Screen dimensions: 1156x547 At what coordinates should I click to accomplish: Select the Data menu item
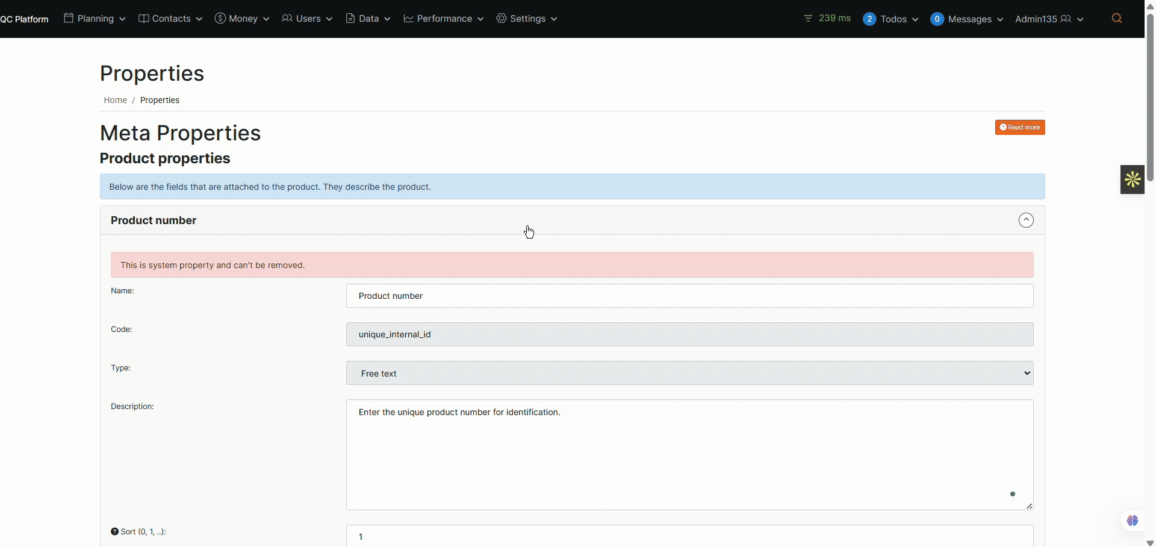(368, 18)
